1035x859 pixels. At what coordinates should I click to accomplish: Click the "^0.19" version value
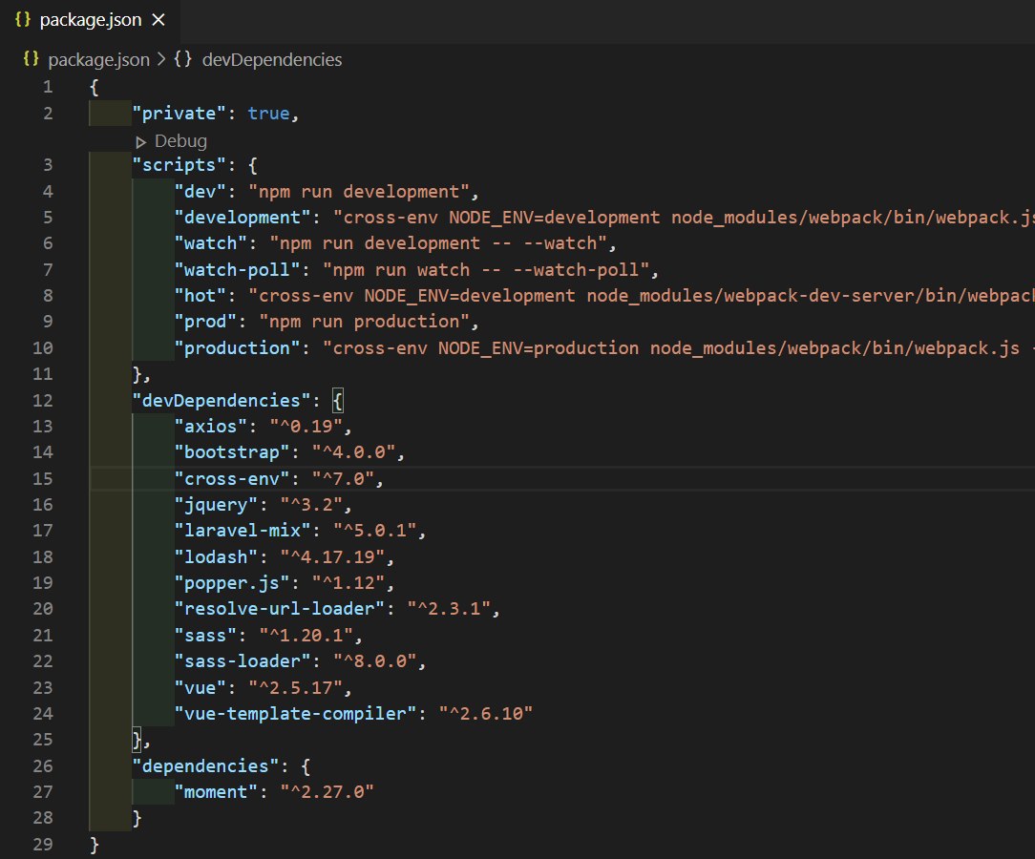[306, 427]
